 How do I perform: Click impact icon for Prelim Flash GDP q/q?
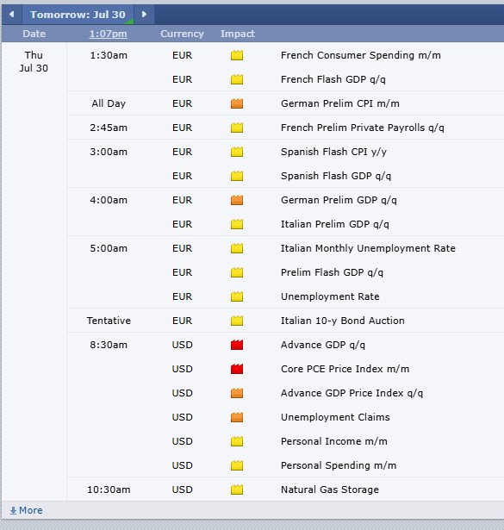[237, 272]
